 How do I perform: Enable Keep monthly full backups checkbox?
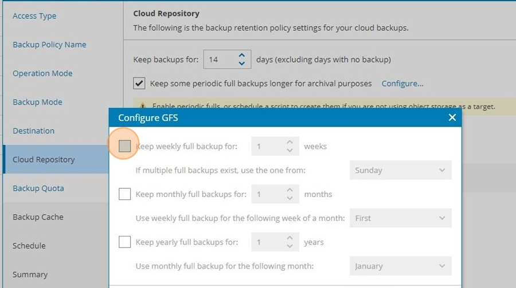(x=125, y=194)
